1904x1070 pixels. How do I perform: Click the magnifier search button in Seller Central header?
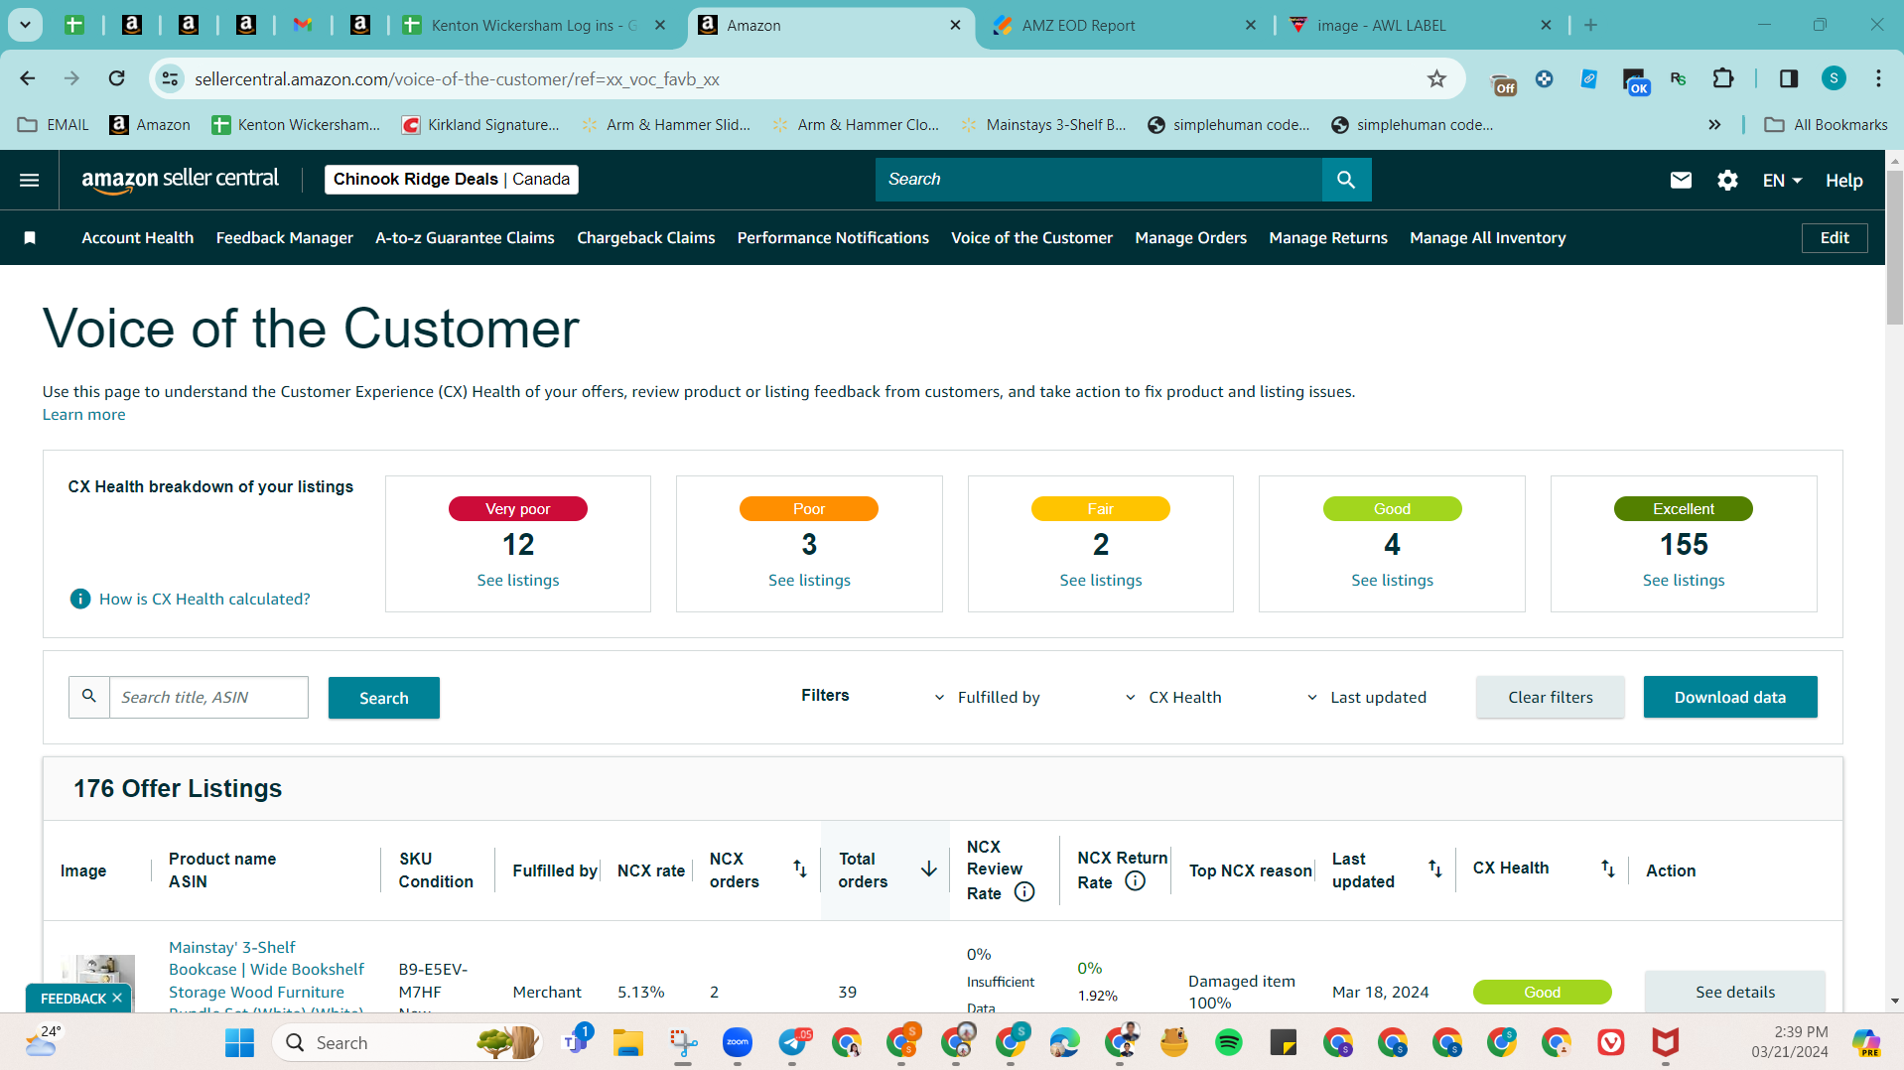[x=1346, y=180]
